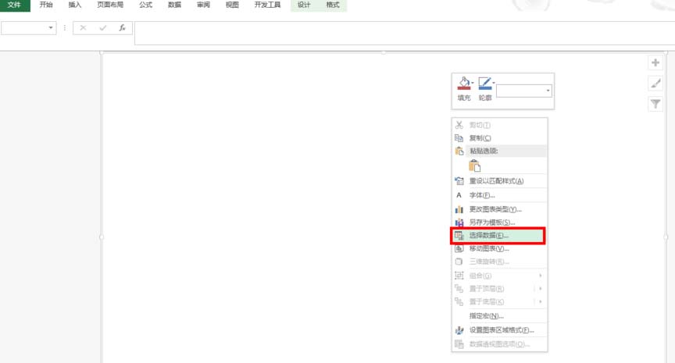Choose 剪切(T) in context menu

(499, 125)
